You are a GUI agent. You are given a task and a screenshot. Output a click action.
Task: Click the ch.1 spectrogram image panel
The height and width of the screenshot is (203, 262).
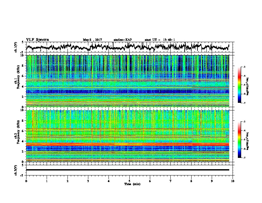tap(128, 81)
